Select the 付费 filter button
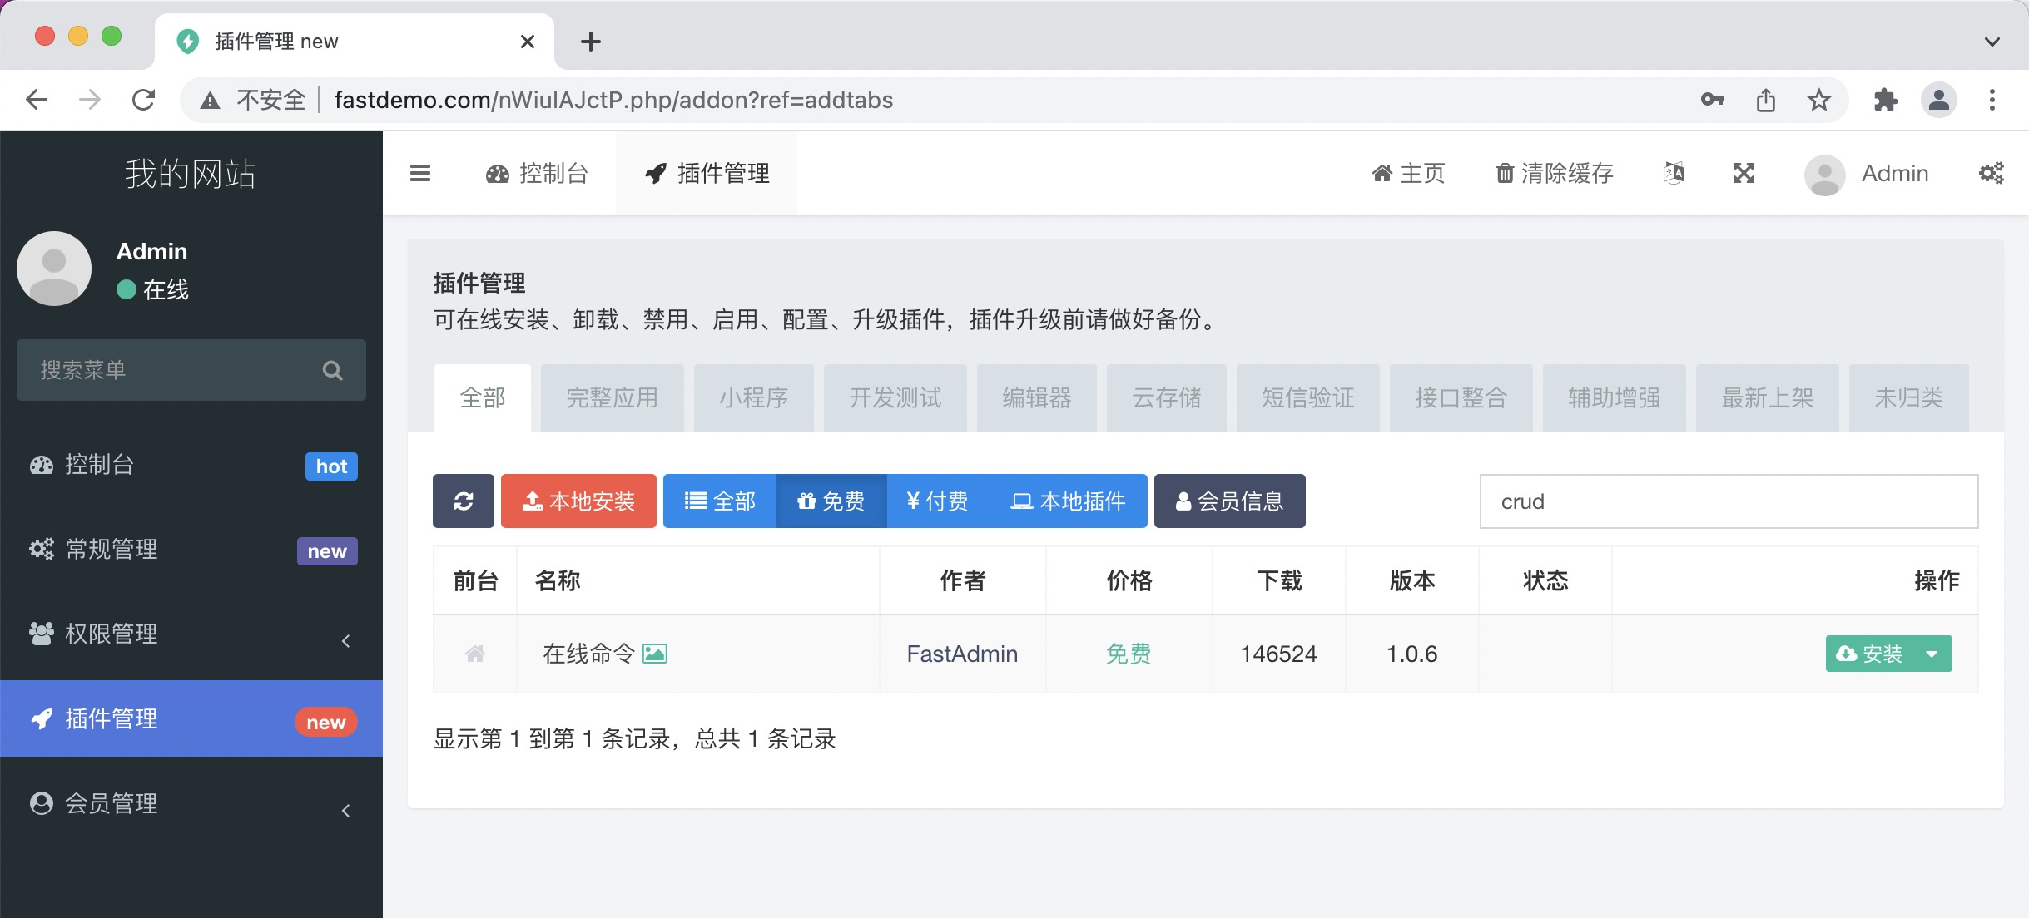The image size is (2029, 918). [x=937, y=501]
